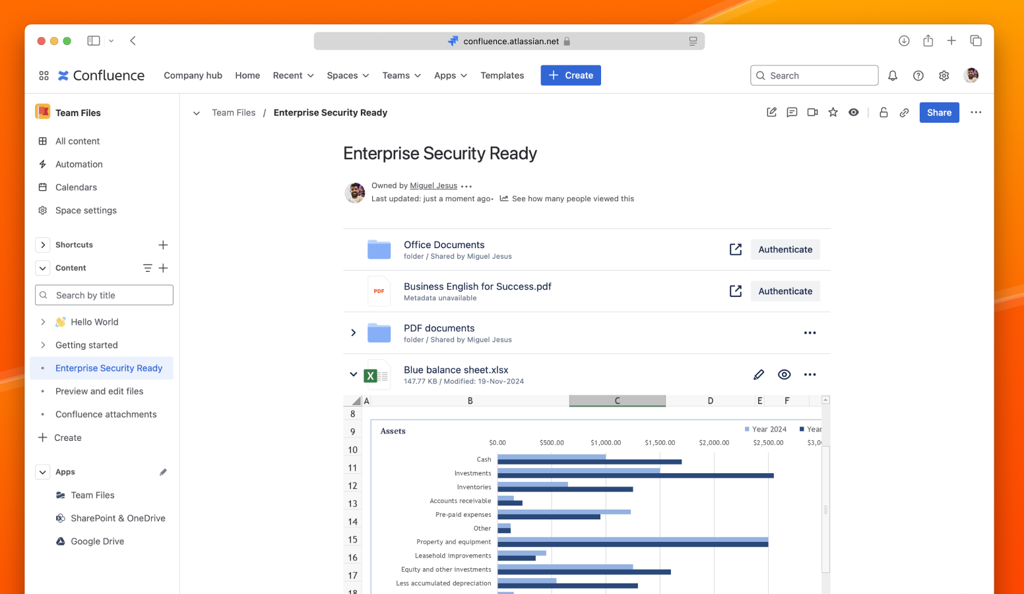Open the Spaces dropdown
Image resolution: width=1024 pixels, height=594 pixels.
click(348, 75)
